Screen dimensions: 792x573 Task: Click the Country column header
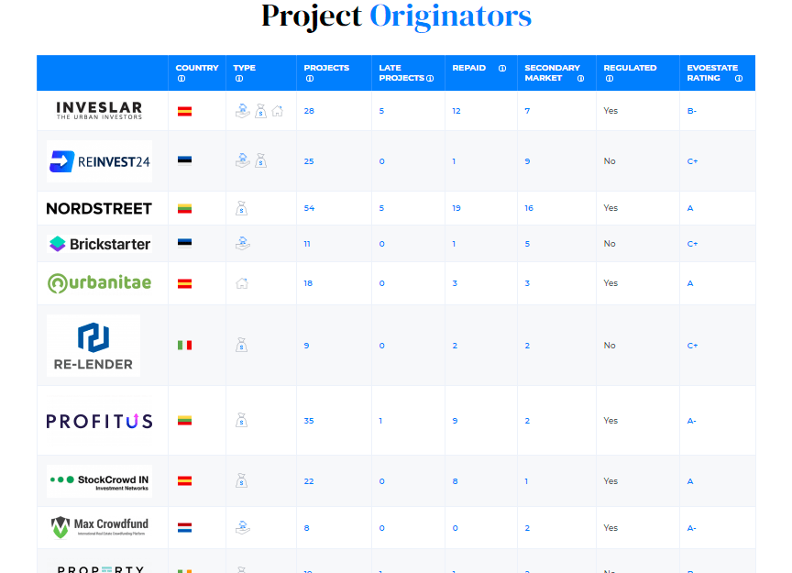pyautogui.click(x=197, y=72)
